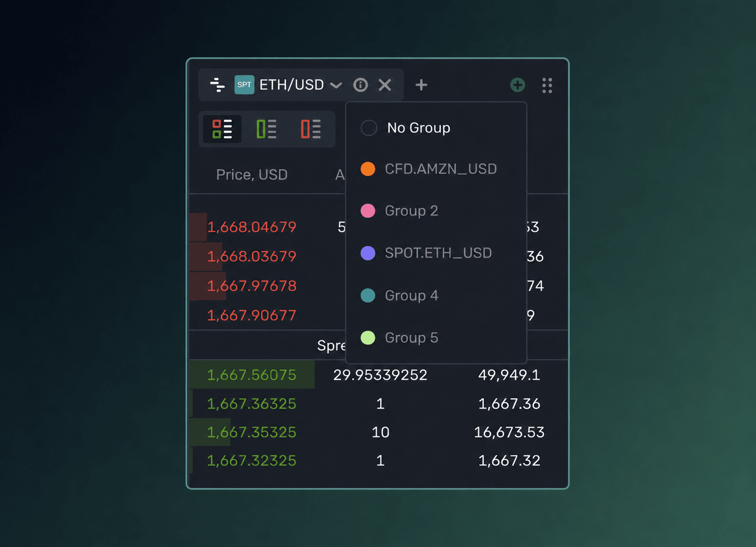Viewport: 756px width, 547px height.
Task: Click the purple SPOT.ETH_USD color dot
Action: [x=368, y=253]
